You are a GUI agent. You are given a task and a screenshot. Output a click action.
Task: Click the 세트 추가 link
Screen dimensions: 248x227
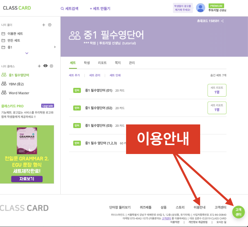click(x=74, y=75)
